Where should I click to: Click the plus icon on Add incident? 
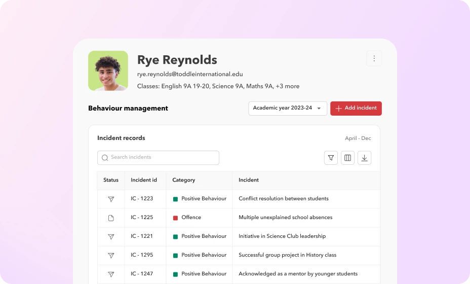[x=338, y=109]
